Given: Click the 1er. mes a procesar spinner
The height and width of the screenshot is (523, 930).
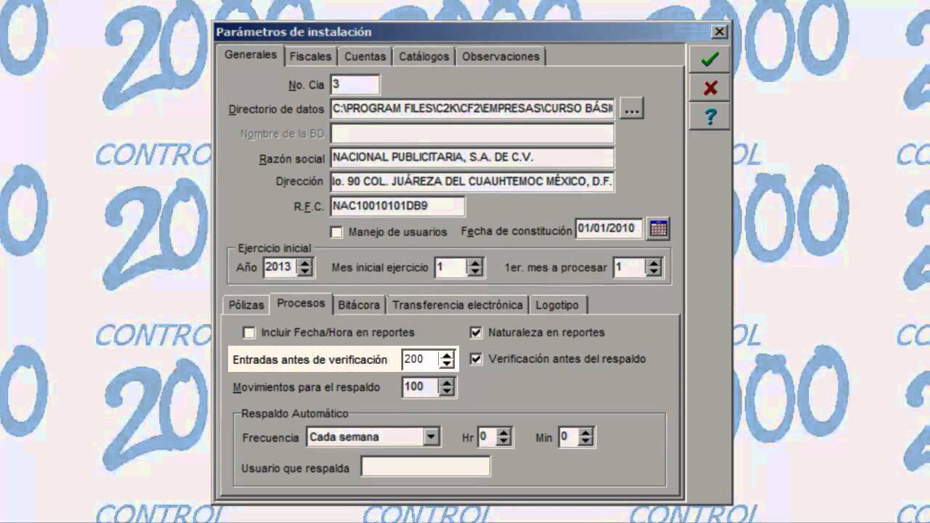Looking at the screenshot, I should pyautogui.click(x=654, y=267).
